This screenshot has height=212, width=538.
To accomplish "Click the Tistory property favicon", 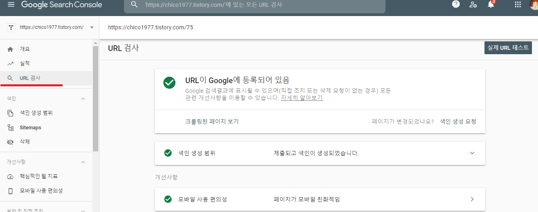I will pyautogui.click(x=11, y=27).
